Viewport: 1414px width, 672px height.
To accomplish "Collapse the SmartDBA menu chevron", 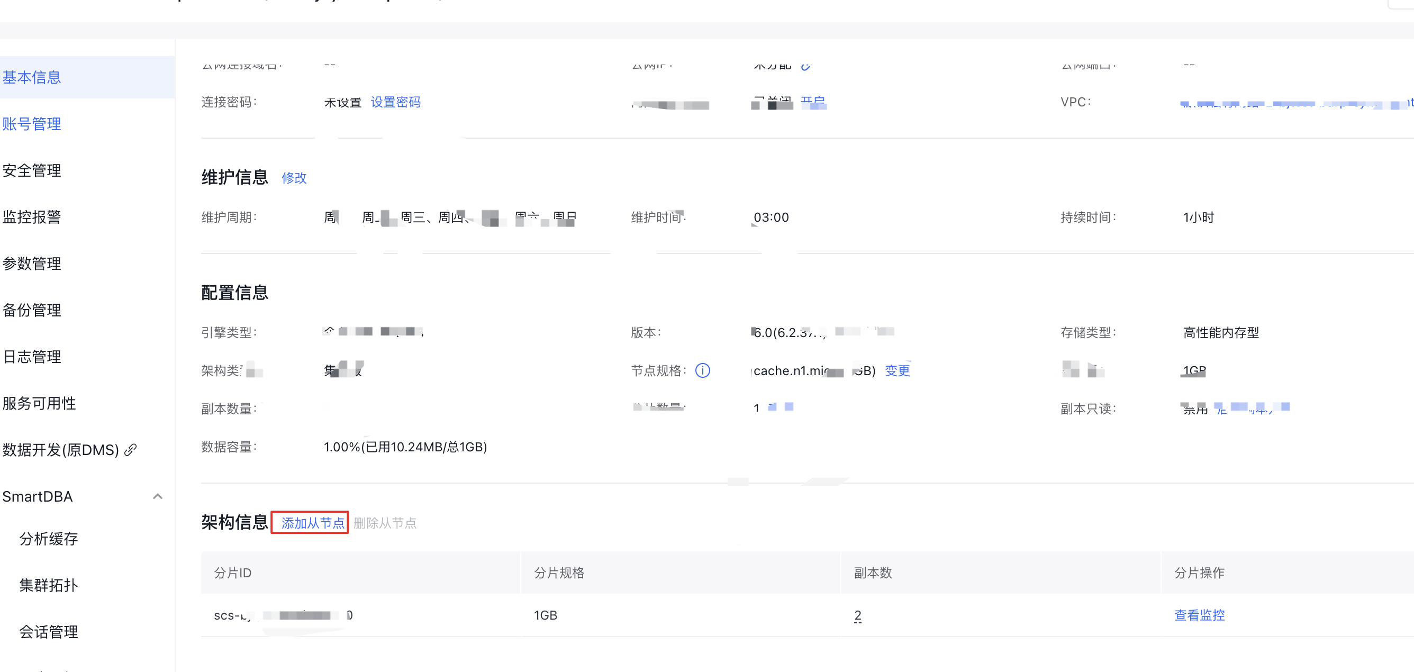I will pyautogui.click(x=158, y=497).
